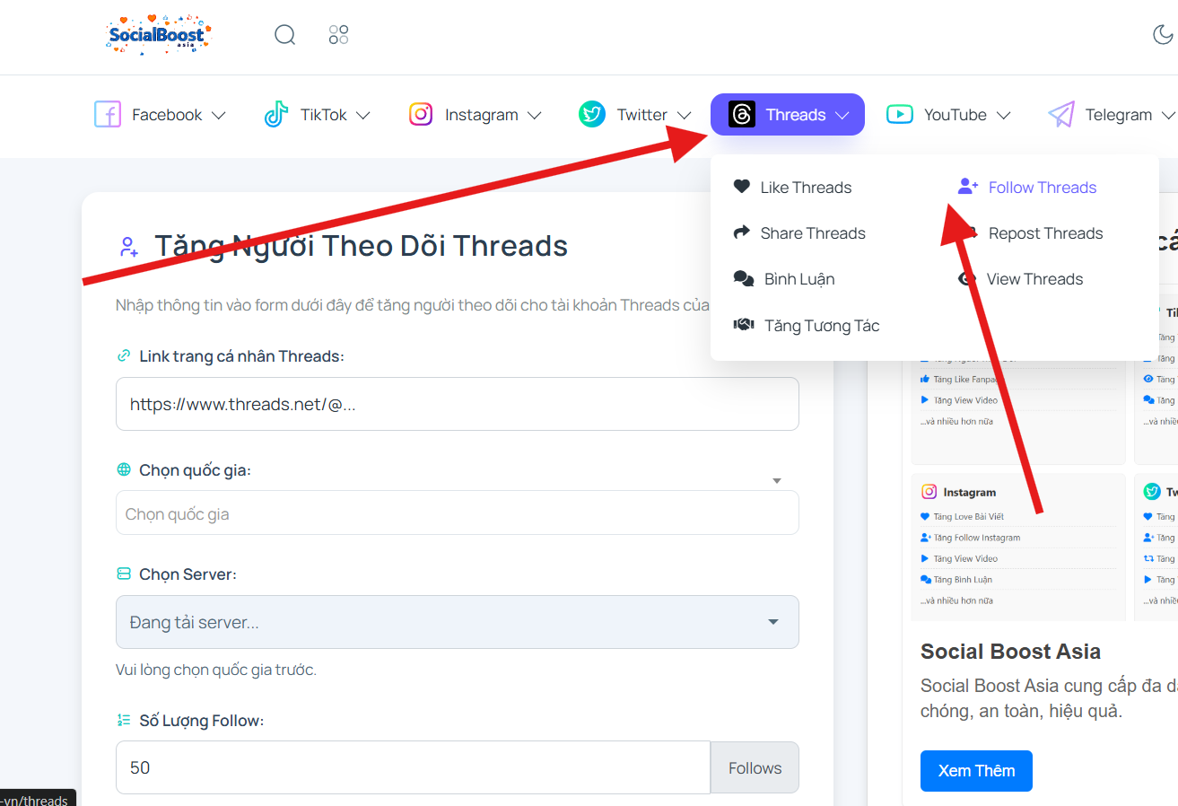Viewport: 1178px width, 806px height.
Task: Click Vui lòng chọn quốc gia trước hint
Action: point(216,670)
